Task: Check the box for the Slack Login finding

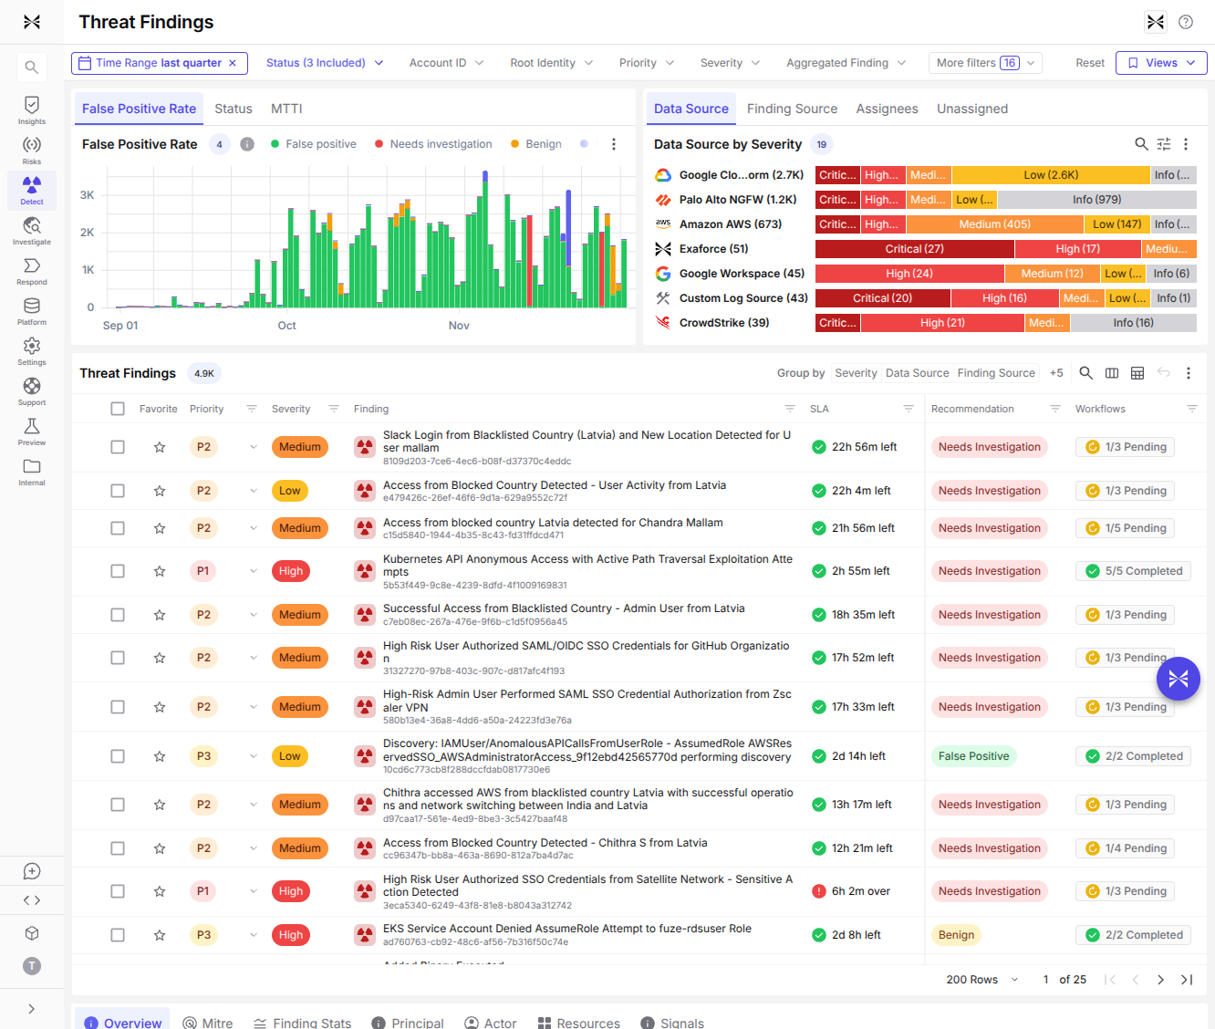Action: tap(118, 447)
